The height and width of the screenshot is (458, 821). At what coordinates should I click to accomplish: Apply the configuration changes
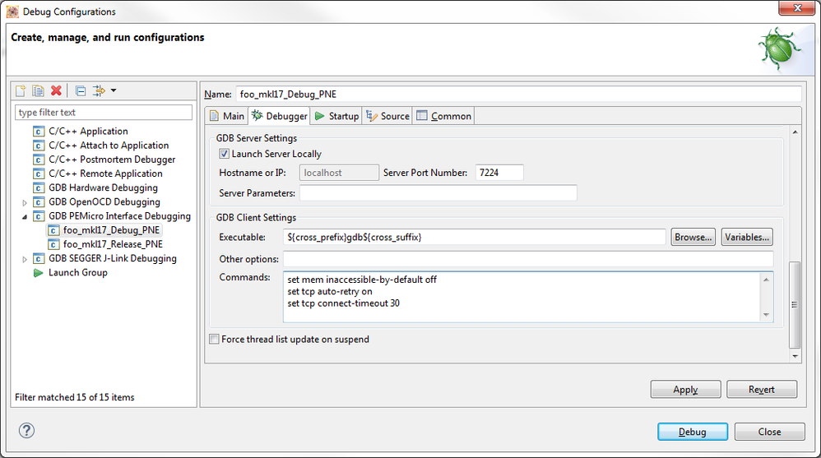coord(685,390)
